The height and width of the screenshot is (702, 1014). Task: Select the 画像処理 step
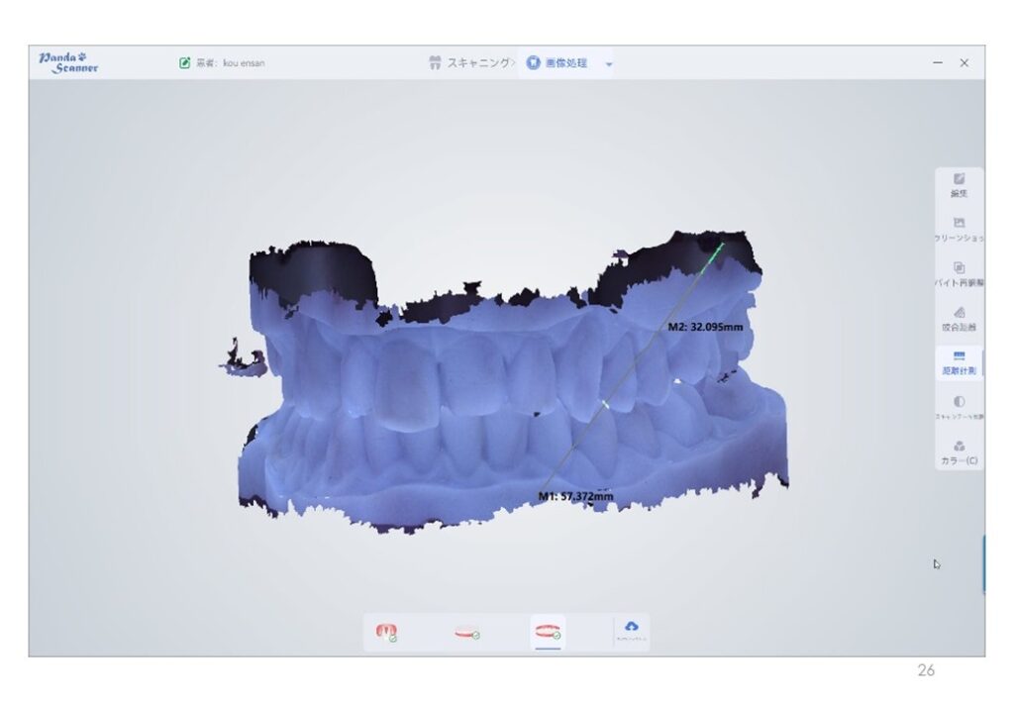(x=558, y=63)
